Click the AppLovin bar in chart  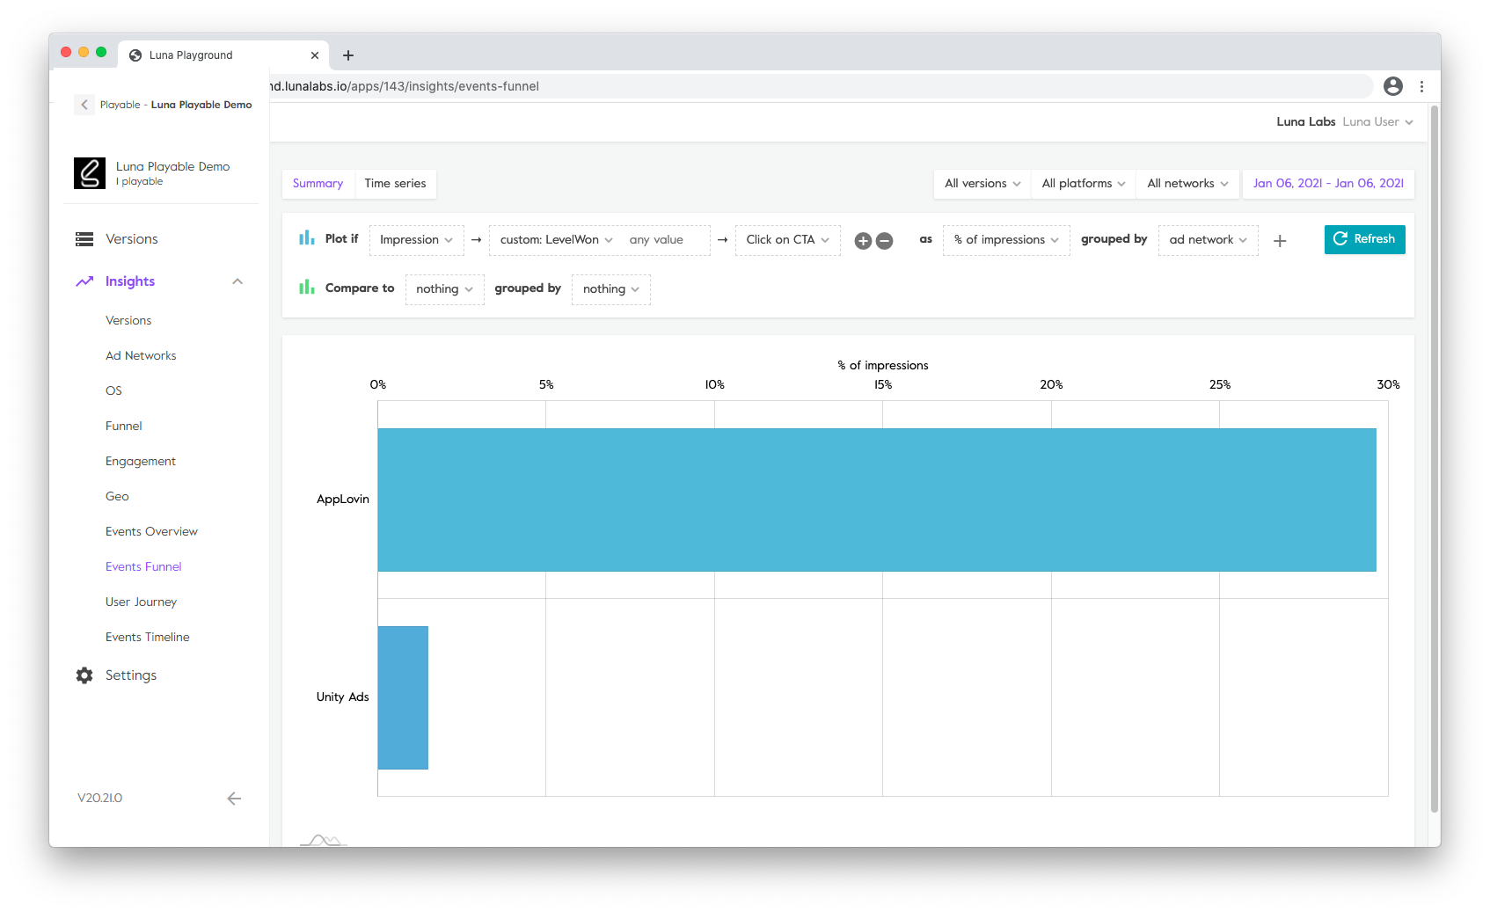tap(877, 500)
